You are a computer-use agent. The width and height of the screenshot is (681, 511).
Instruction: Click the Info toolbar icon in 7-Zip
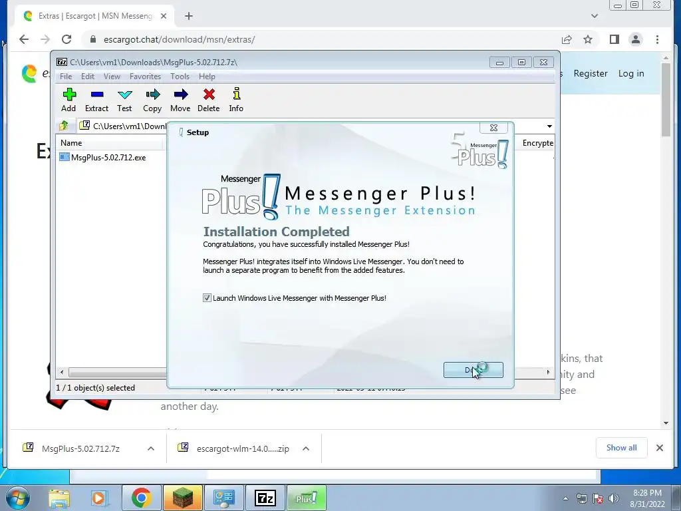coord(236,100)
